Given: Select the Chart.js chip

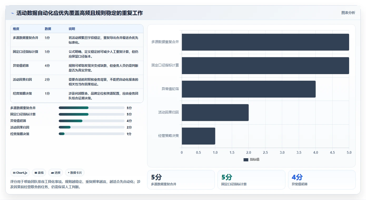Looking at the screenshot, I should [20, 173].
